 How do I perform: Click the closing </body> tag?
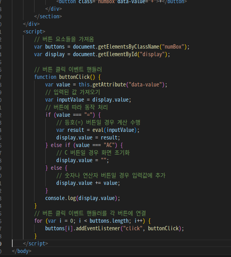[x=21, y=251]
